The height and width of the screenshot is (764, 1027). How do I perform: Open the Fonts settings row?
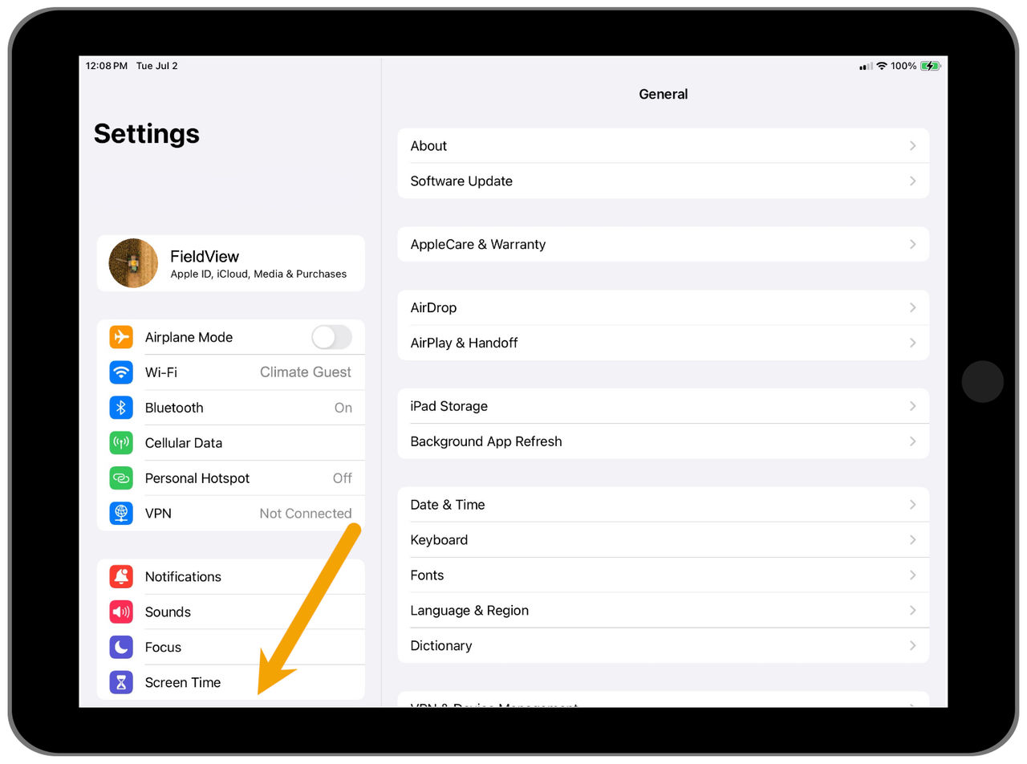[x=664, y=575]
